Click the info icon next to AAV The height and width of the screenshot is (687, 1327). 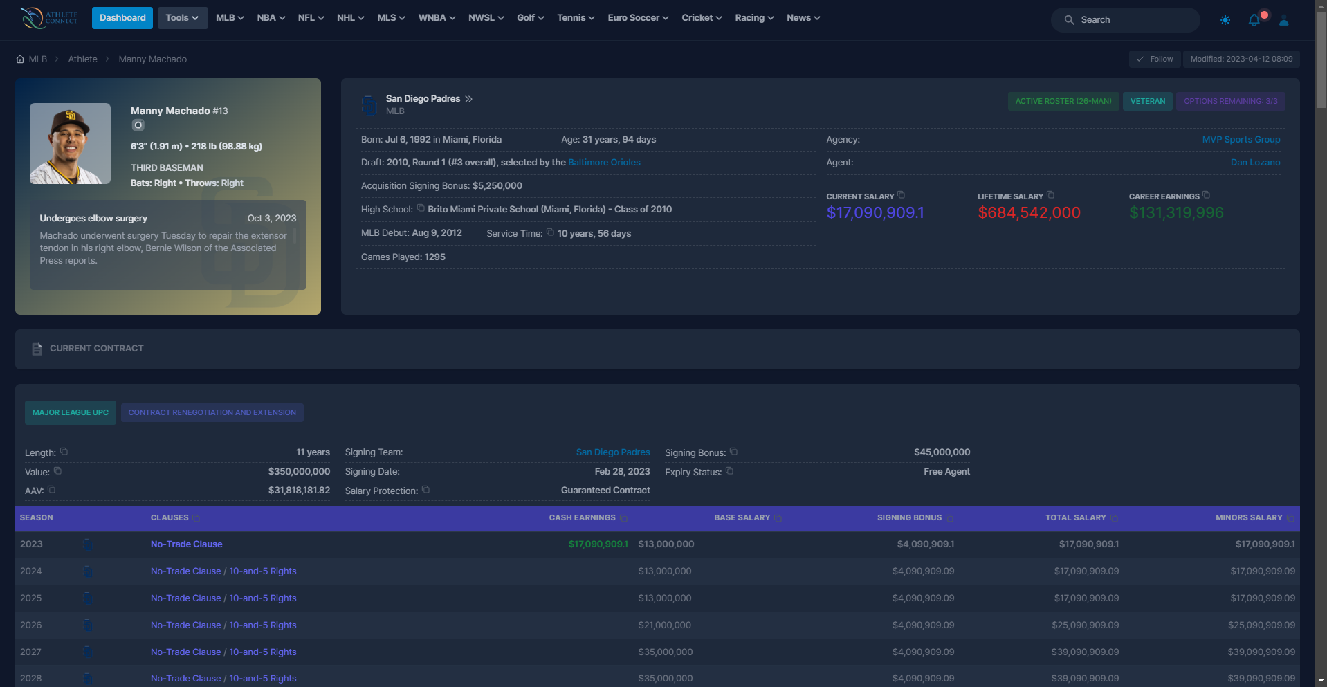point(51,489)
